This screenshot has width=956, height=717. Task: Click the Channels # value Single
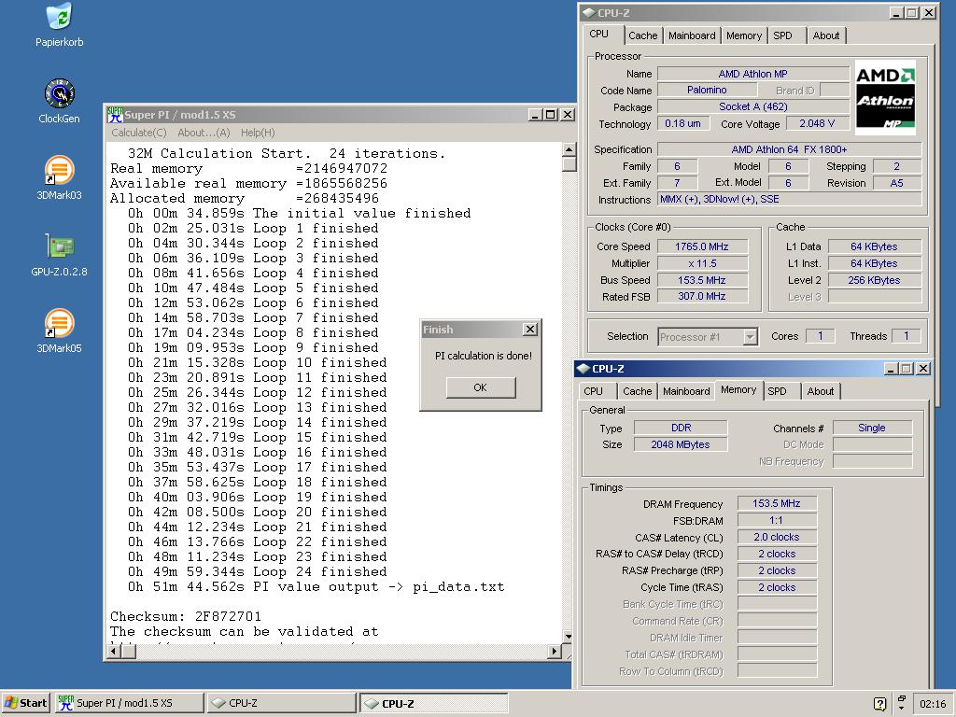pyautogui.click(x=872, y=428)
